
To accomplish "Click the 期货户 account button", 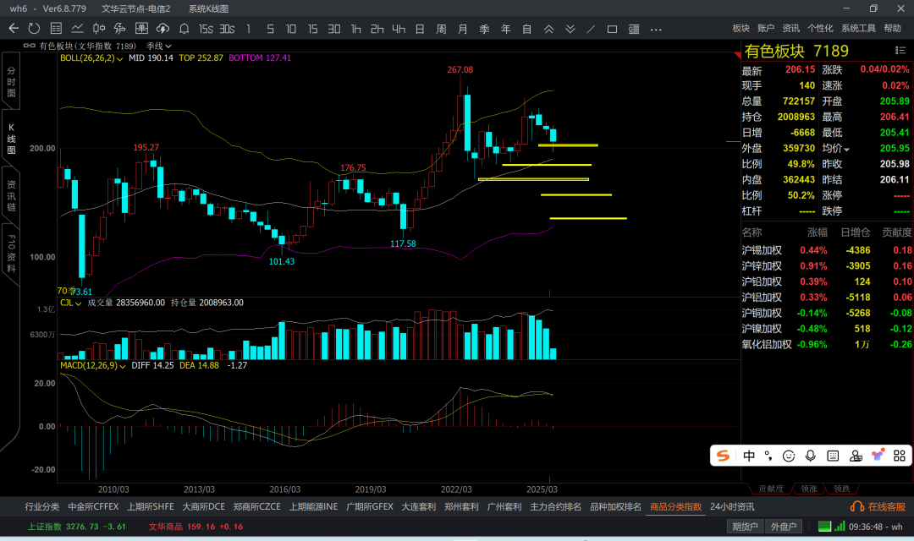I will point(745,527).
